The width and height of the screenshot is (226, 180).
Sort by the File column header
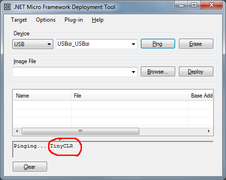129,96
